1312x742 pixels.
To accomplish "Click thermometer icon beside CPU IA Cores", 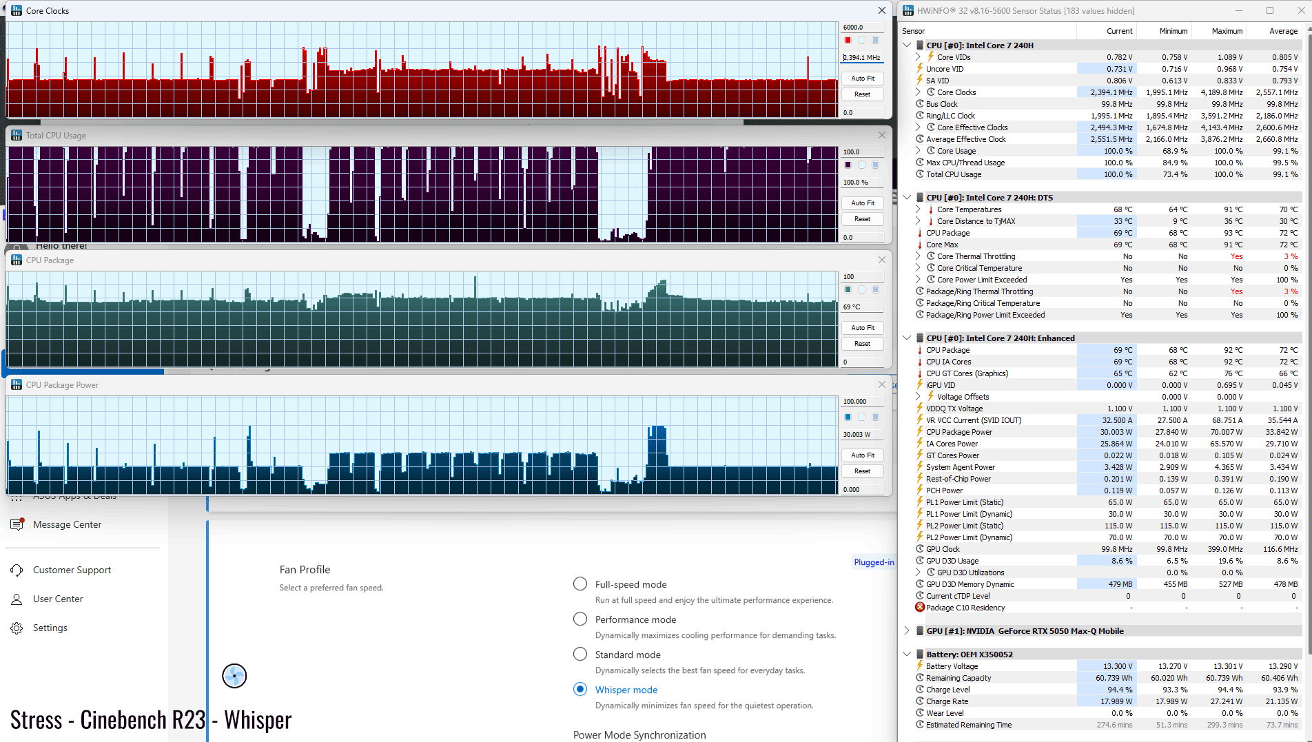I will [x=920, y=362].
